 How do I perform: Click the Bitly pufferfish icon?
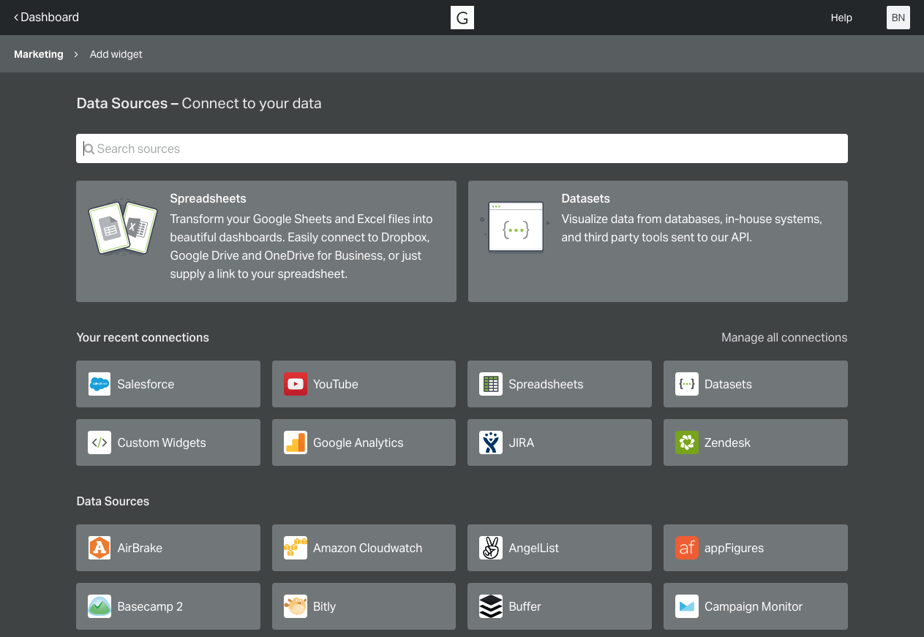point(296,606)
